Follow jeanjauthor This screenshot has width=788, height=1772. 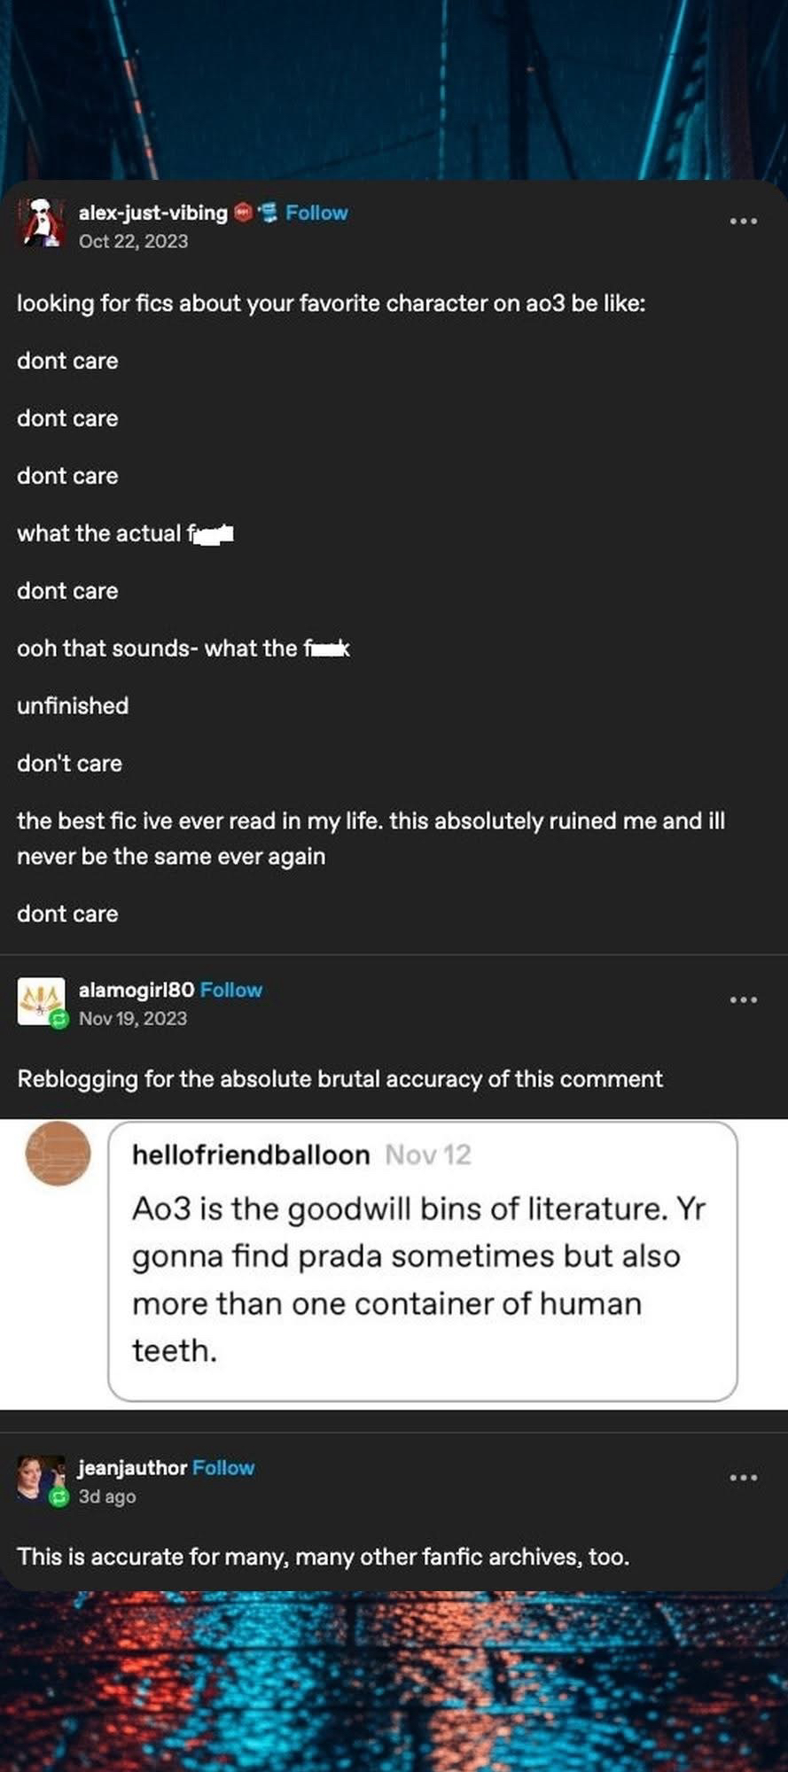pos(223,1467)
